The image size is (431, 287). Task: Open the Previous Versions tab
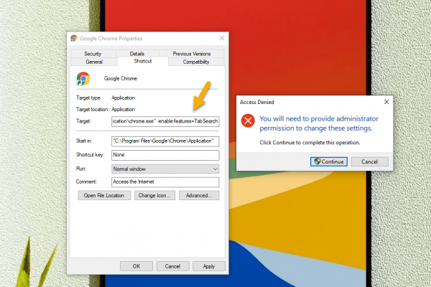point(192,54)
